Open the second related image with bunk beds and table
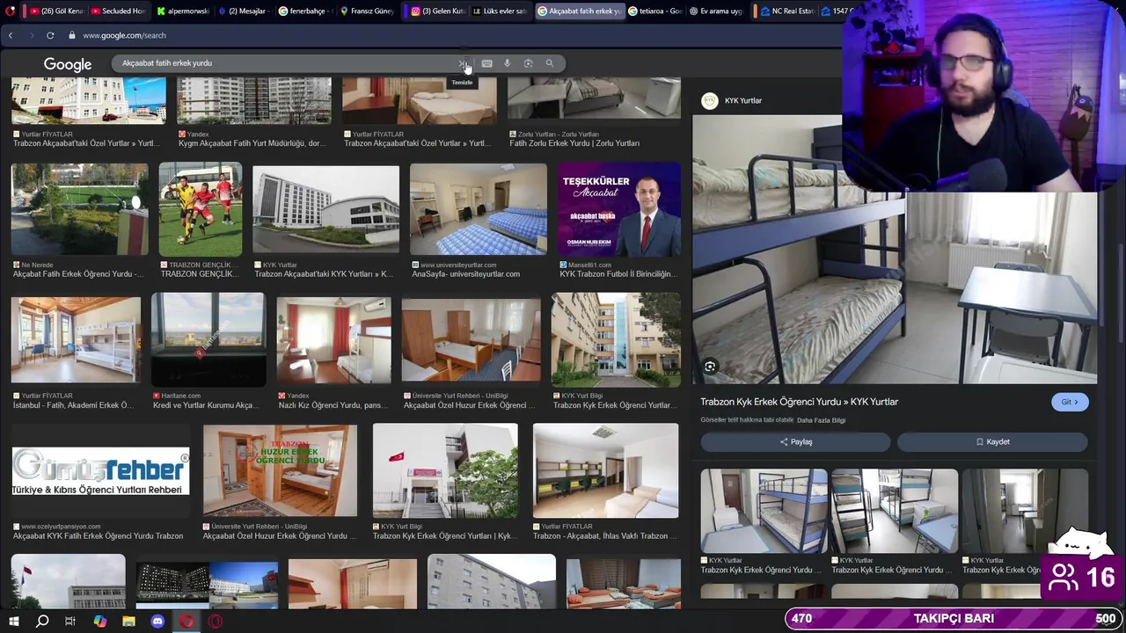This screenshot has height=633, width=1126. click(x=895, y=511)
